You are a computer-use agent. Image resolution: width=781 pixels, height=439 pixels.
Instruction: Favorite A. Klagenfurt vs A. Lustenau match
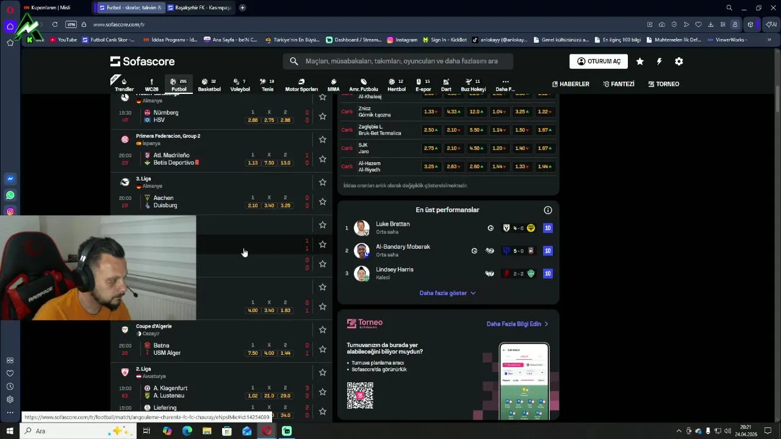click(x=322, y=391)
